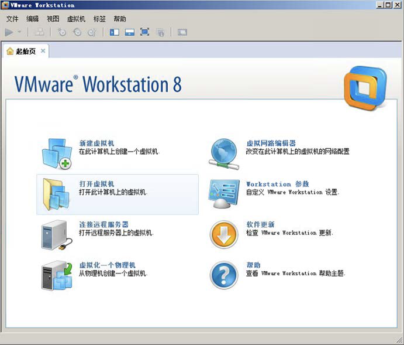Open the 标签 menu

pos(99,19)
